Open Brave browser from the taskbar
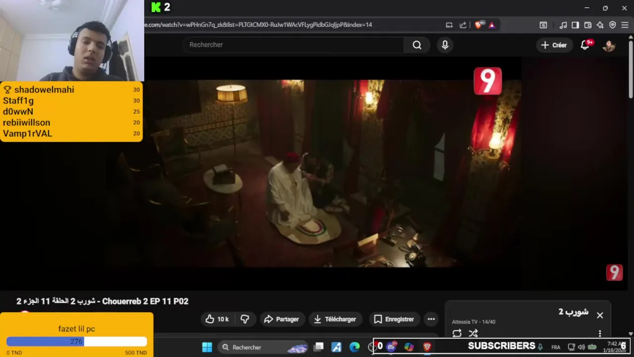The height and width of the screenshot is (357, 634). pos(427,347)
